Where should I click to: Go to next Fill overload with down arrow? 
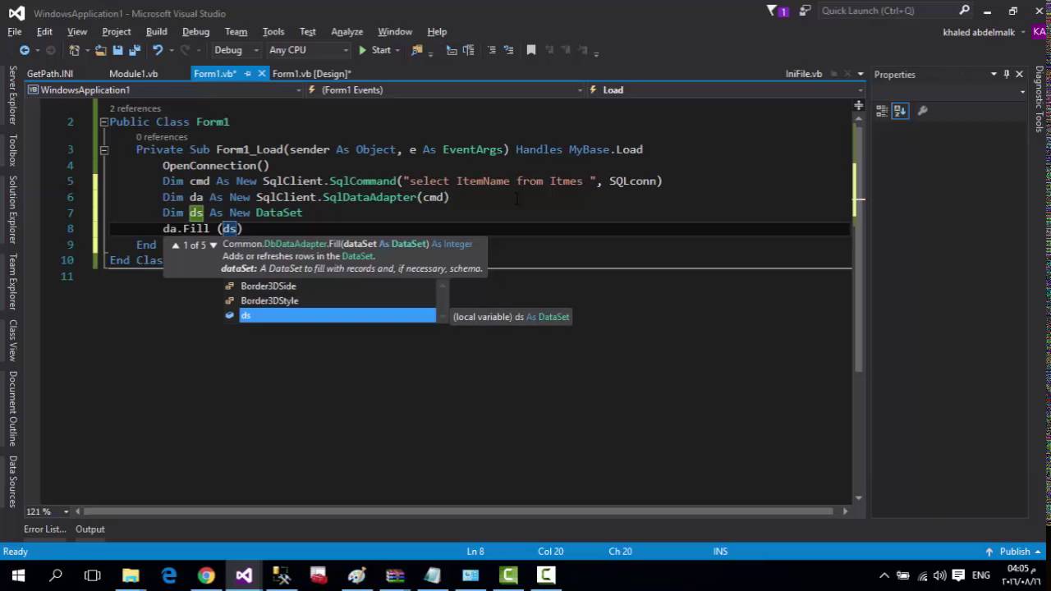click(213, 245)
